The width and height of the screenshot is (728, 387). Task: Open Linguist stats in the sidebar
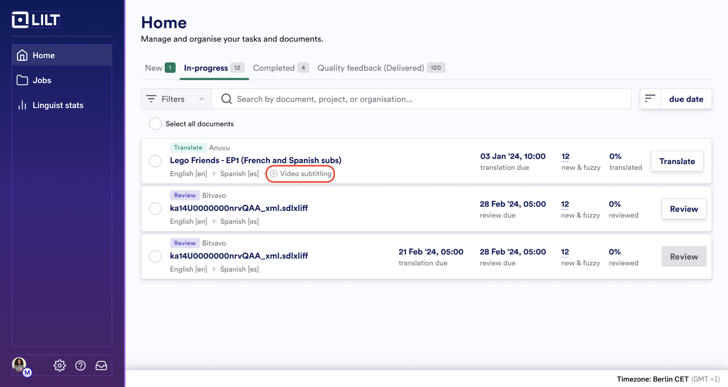coord(62,105)
